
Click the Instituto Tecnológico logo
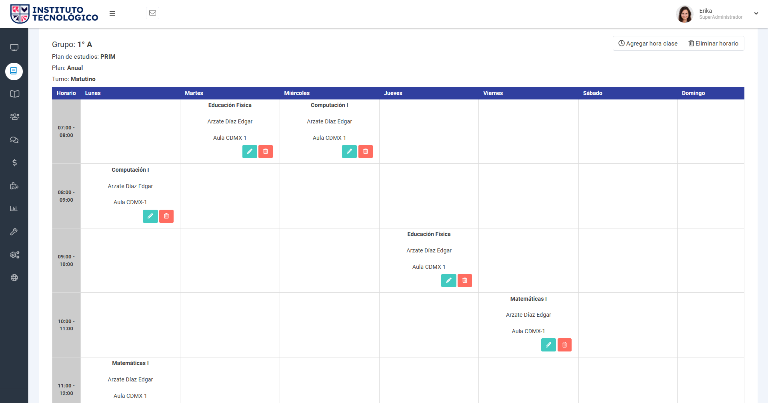(54, 14)
